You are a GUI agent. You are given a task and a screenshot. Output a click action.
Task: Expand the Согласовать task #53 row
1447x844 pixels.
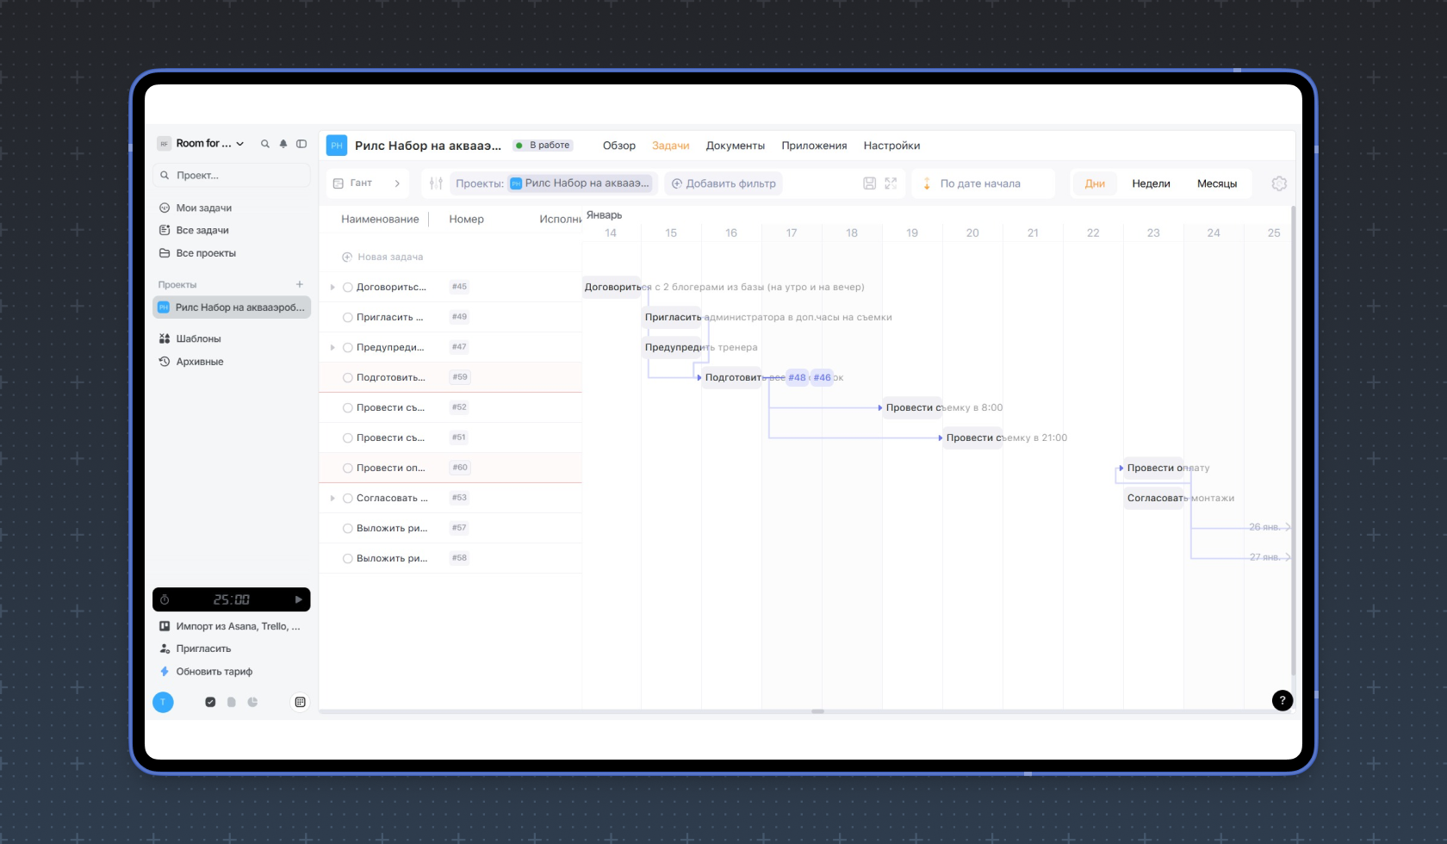tap(332, 498)
